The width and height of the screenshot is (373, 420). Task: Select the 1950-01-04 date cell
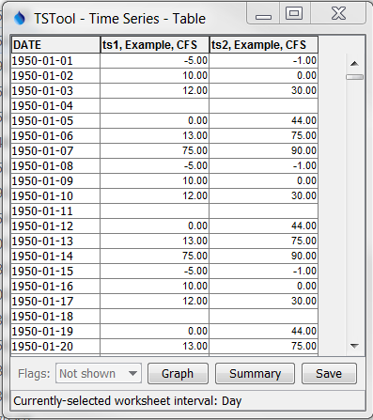pyautogui.click(x=55, y=106)
